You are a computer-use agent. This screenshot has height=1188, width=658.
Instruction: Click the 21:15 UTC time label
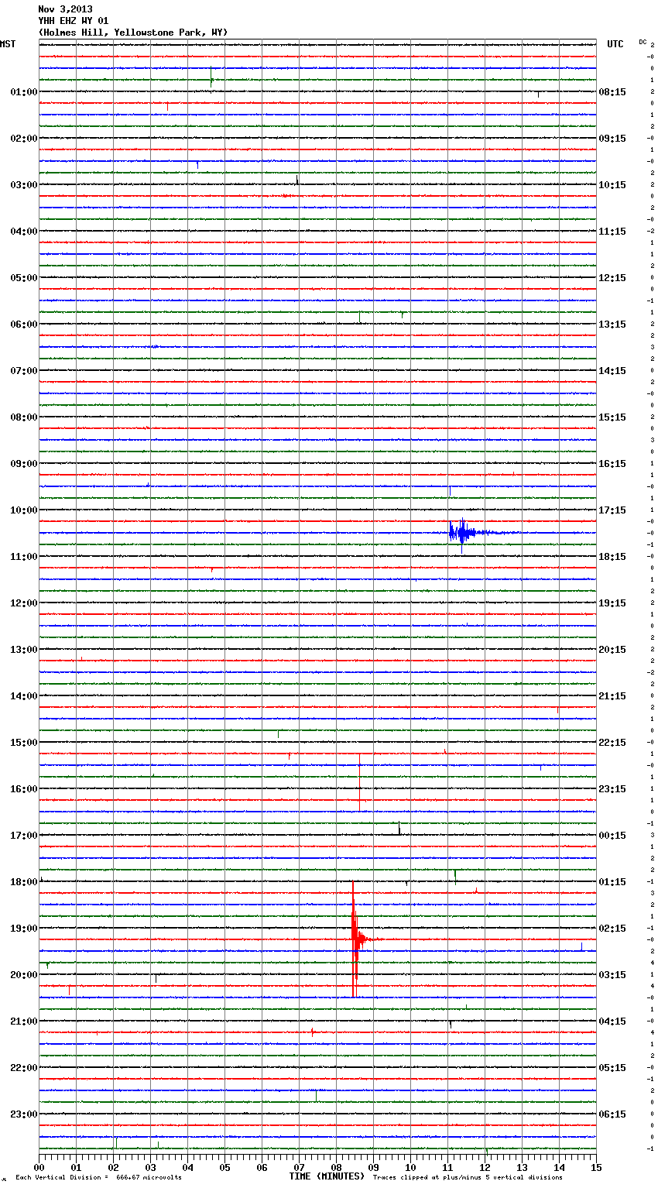click(x=612, y=696)
